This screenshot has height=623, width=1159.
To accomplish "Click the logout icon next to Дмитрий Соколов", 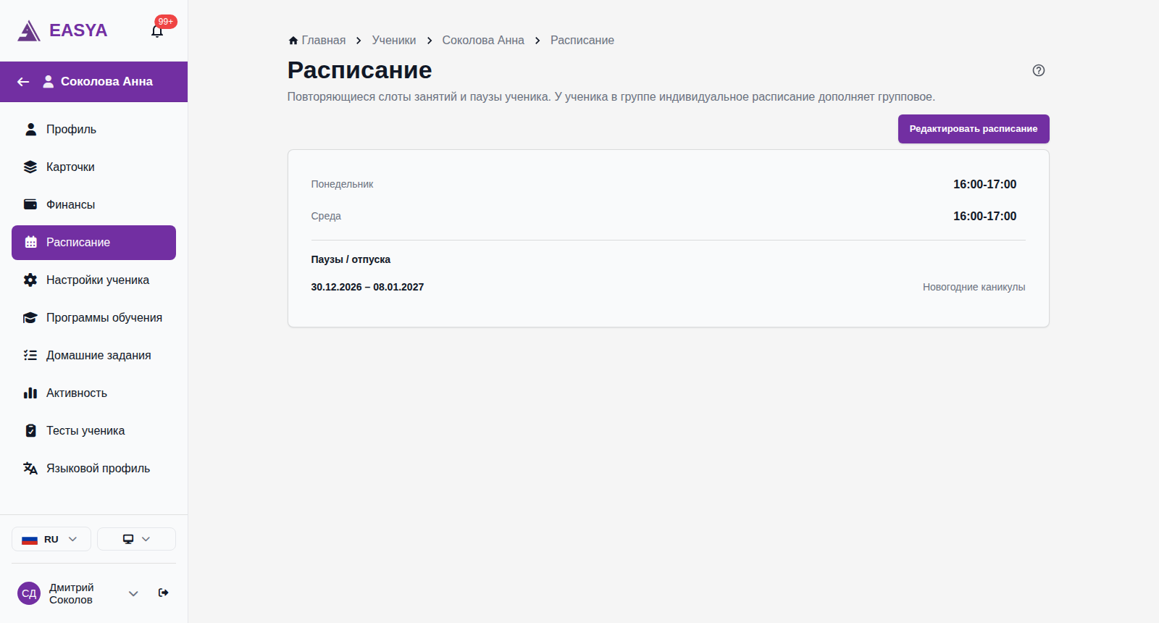I will 164,593.
